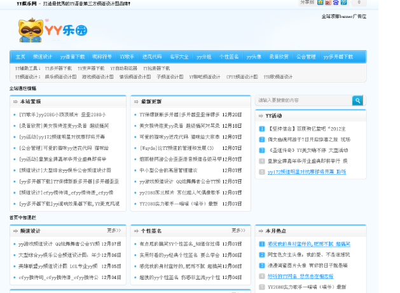Open 频道设计 article 英雄联盟yy频道设计图
Image resolution: width=400 pixels, height=293 pixels.
58,266
